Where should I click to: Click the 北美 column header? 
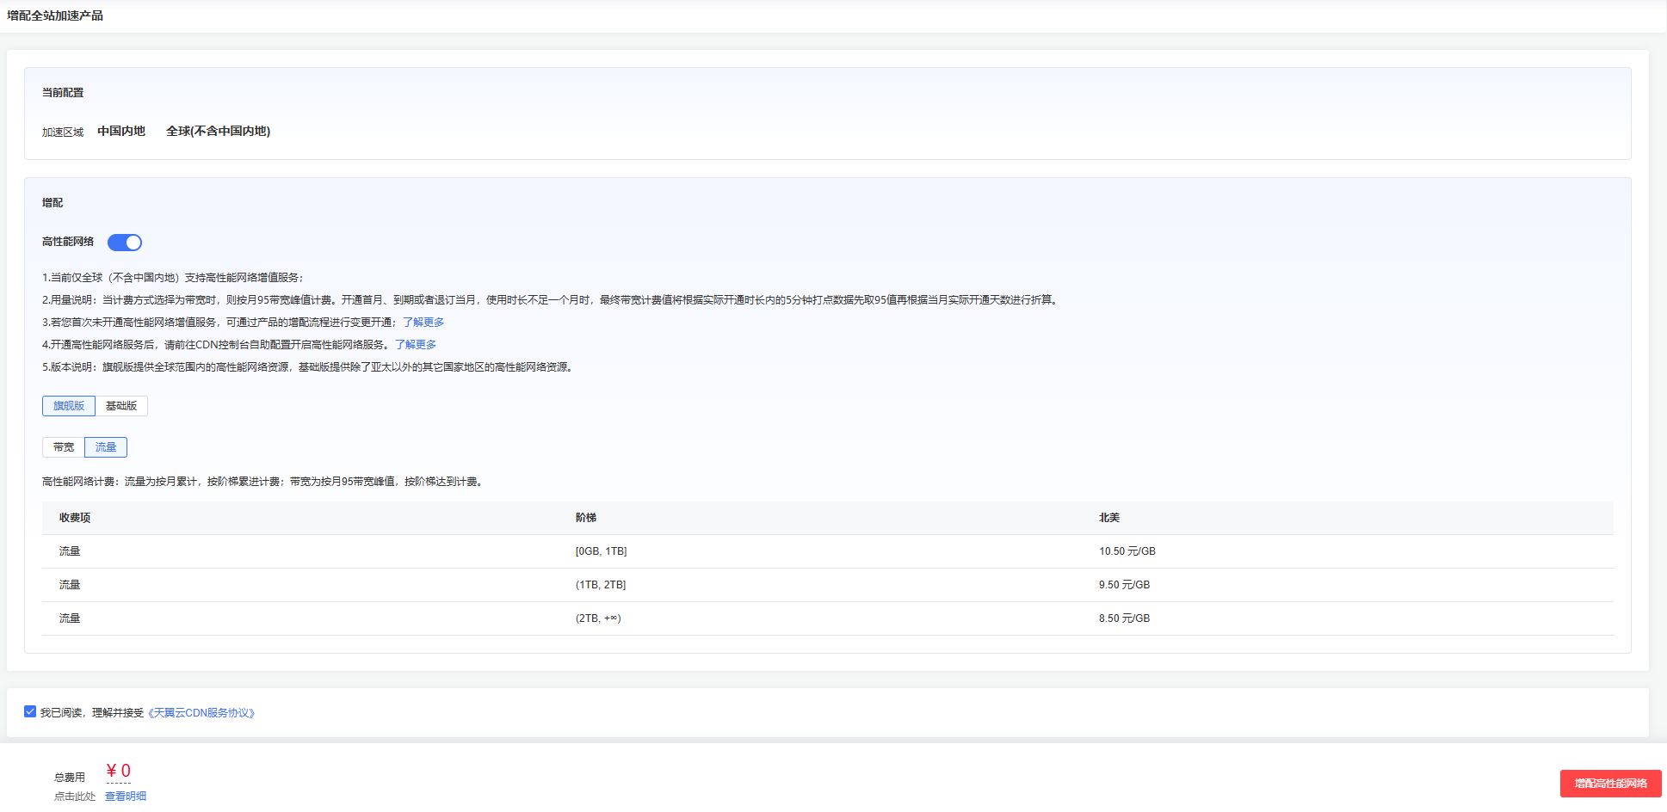pyautogui.click(x=1109, y=518)
